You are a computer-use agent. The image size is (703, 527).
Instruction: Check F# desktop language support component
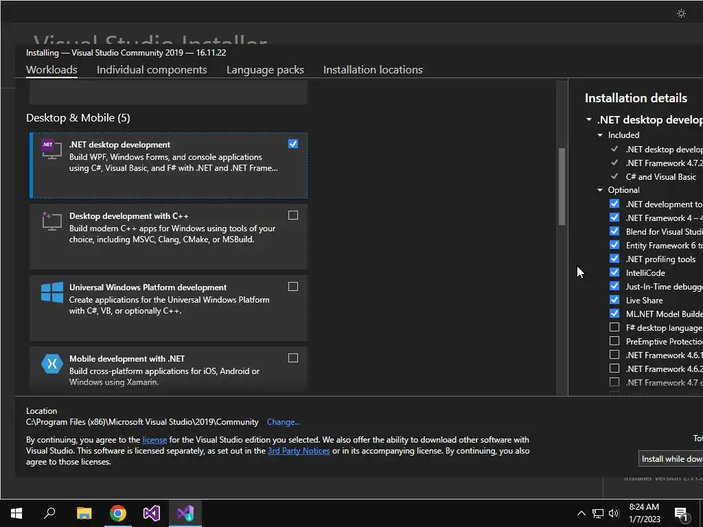614,327
